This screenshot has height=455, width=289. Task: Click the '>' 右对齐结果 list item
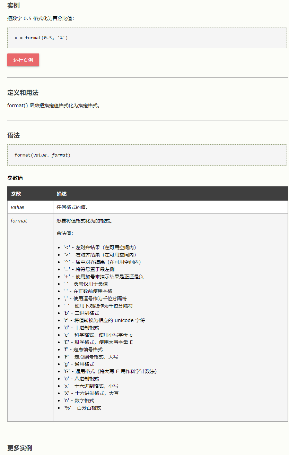coord(100,255)
